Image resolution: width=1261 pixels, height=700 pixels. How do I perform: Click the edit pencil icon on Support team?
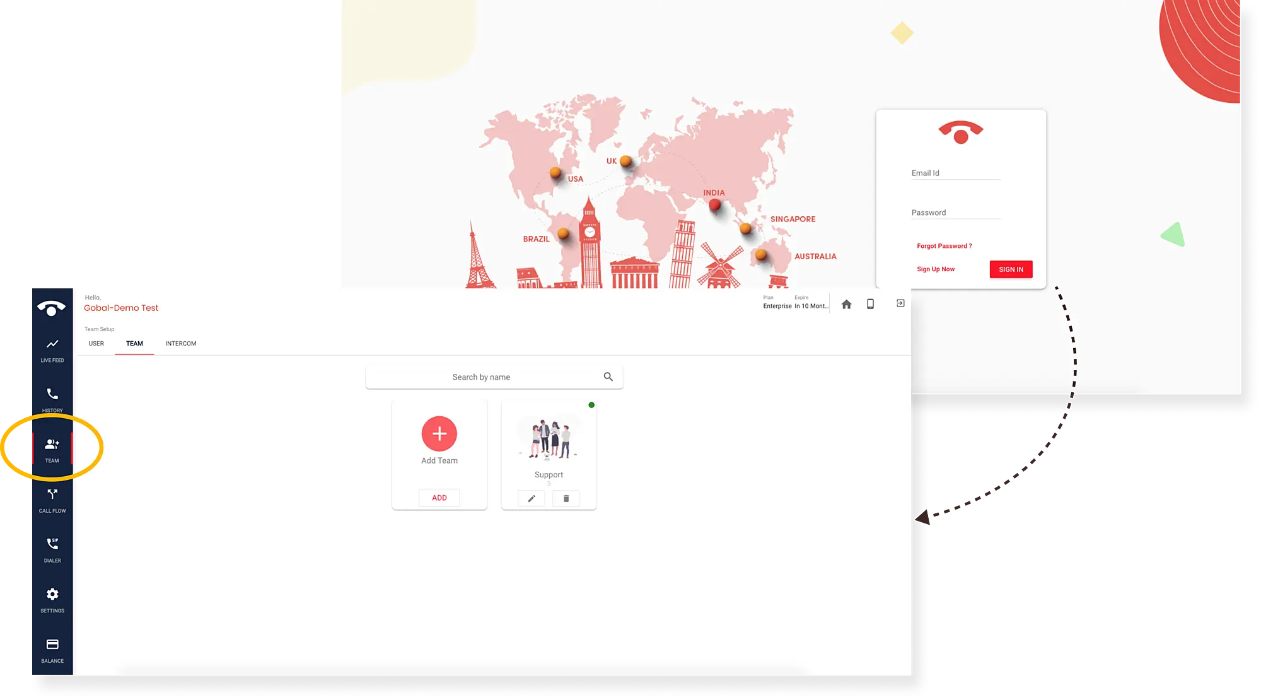pyautogui.click(x=532, y=498)
